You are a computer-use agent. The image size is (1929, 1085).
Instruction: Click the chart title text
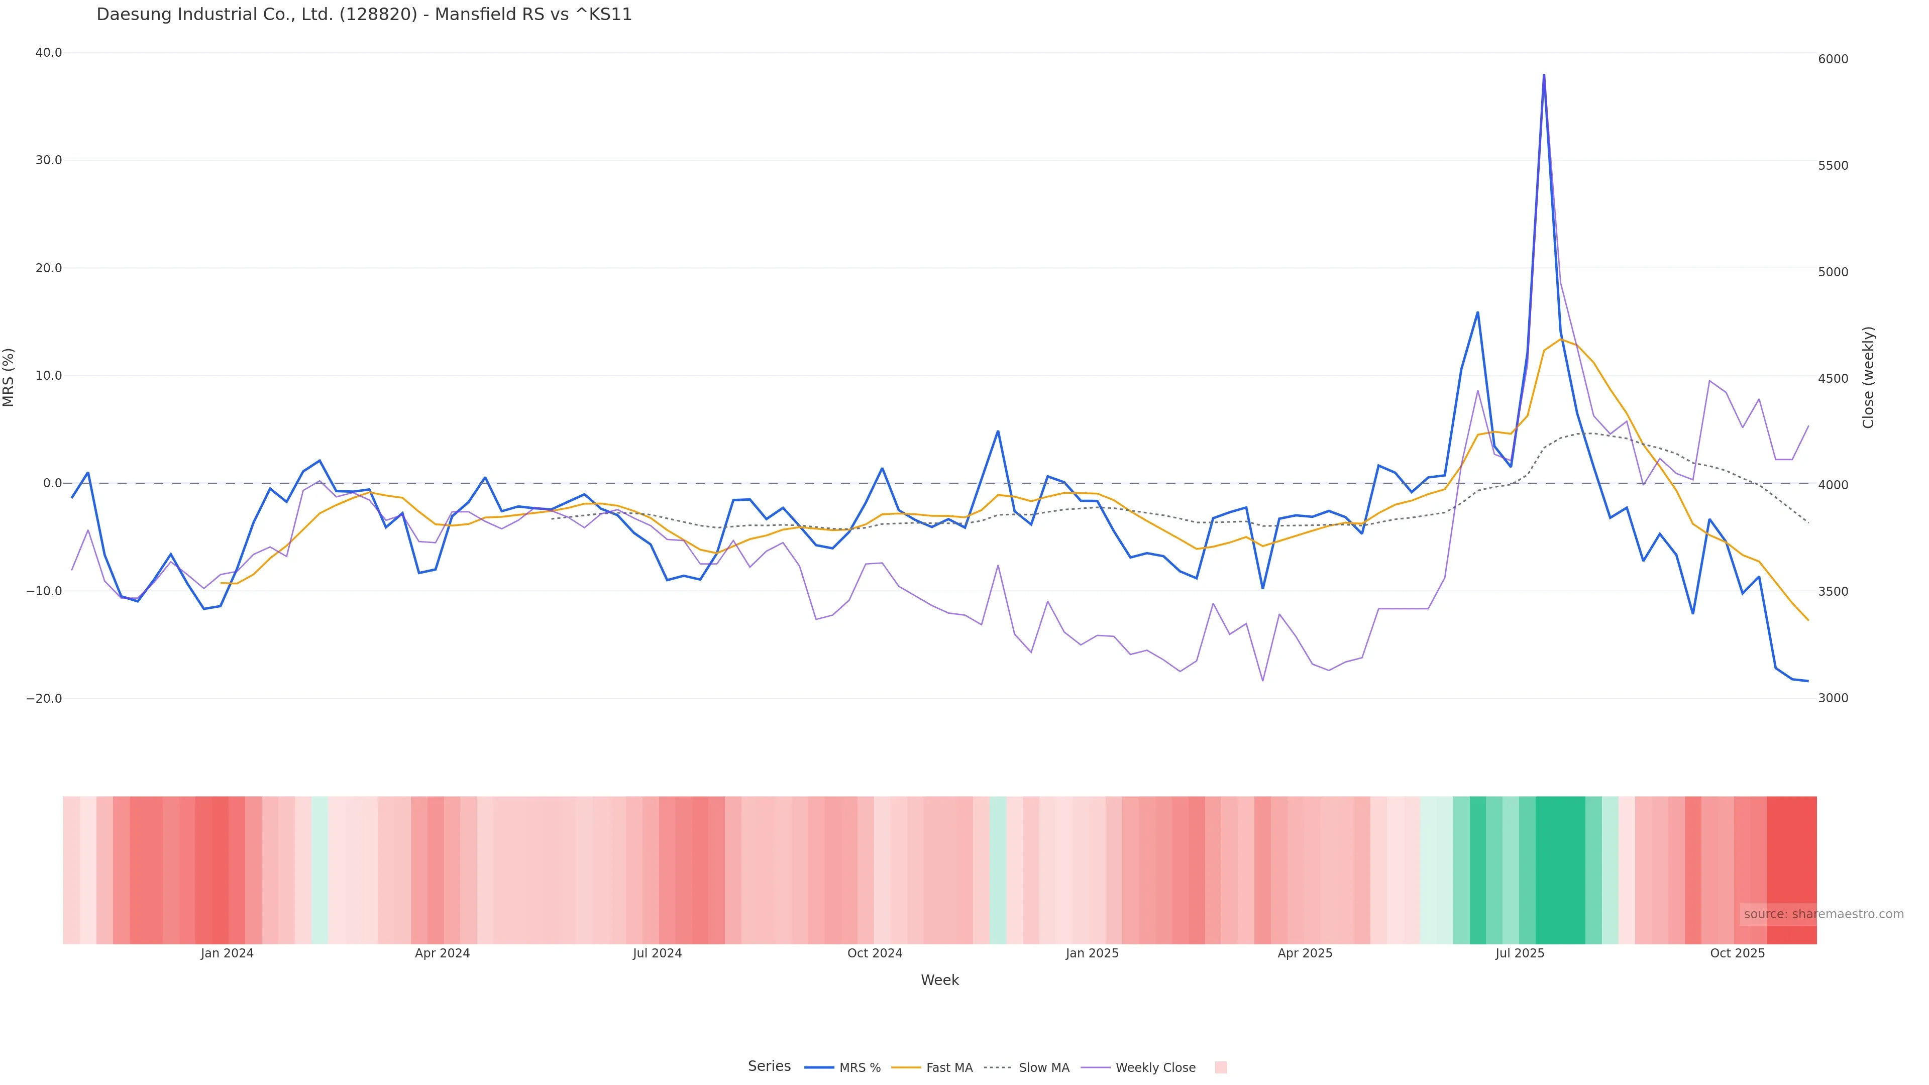click(x=364, y=14)
